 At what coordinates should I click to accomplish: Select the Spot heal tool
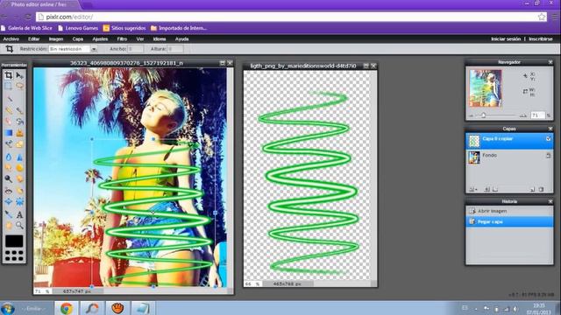pyautogui.click(x=19, y=191)
